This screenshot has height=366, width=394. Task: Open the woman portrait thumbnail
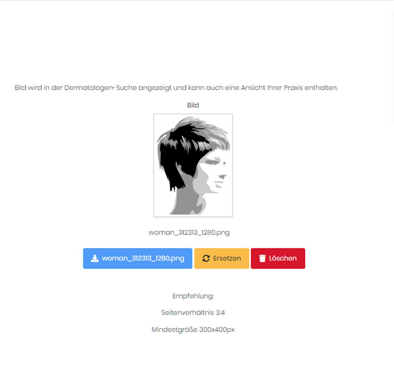193,165
